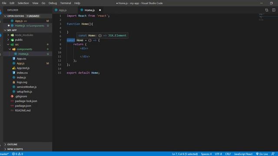The height and width of the screenshot is (156, 278).
Task: Open logo.svg file
Action: pos(28,82)
